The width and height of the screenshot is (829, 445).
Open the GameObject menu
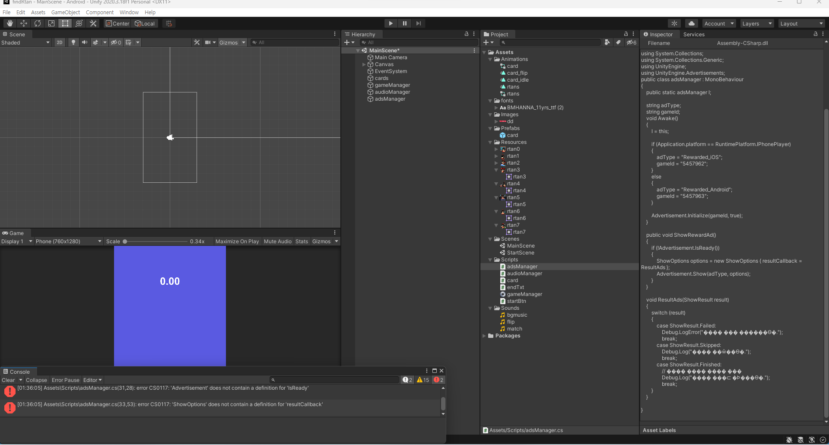tap(66, 12)
